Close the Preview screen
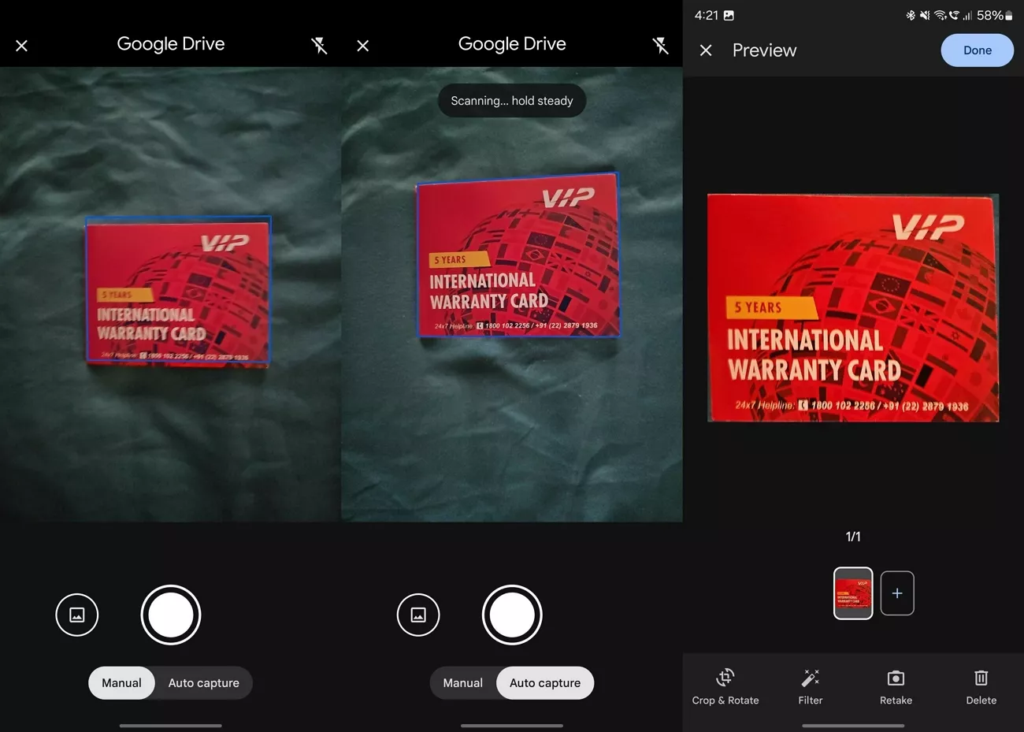 [x=706, y=50]
